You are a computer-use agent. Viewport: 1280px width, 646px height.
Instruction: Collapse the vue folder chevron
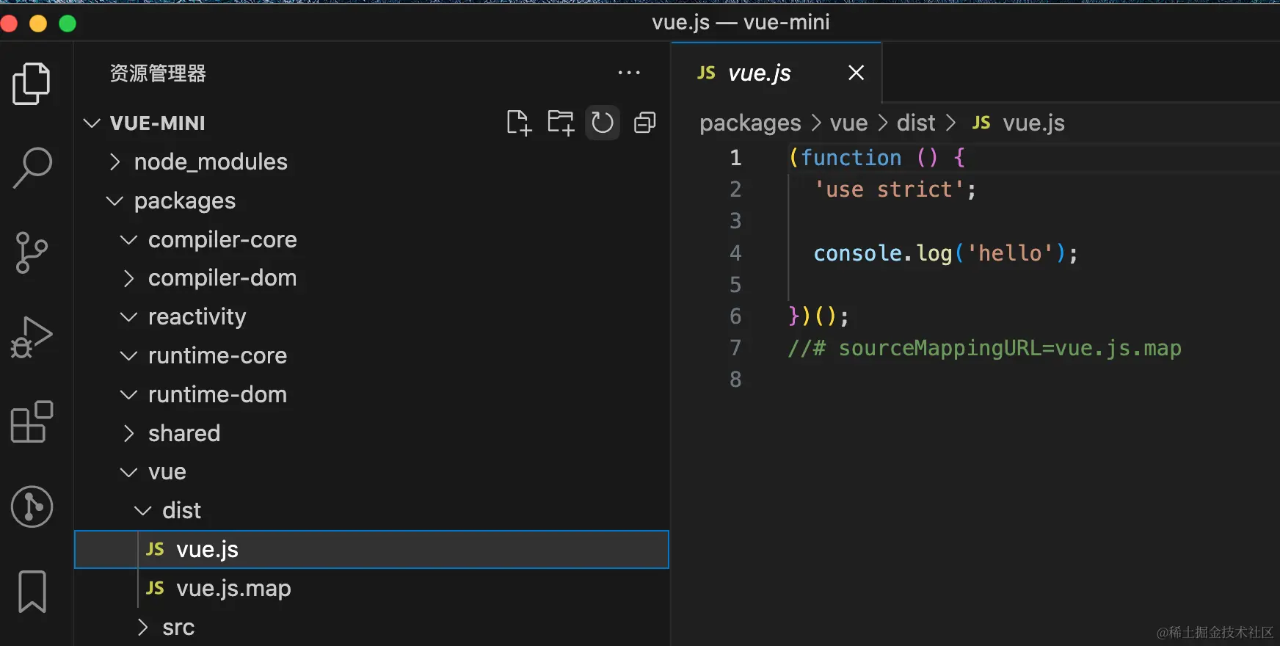pos(128,472)
